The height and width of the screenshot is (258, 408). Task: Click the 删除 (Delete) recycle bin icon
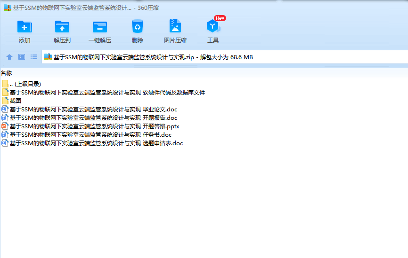(138, 26)
